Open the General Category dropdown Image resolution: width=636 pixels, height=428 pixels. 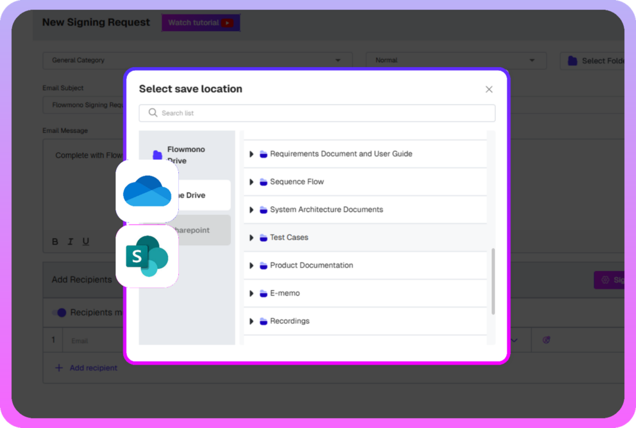coord(338,60)
